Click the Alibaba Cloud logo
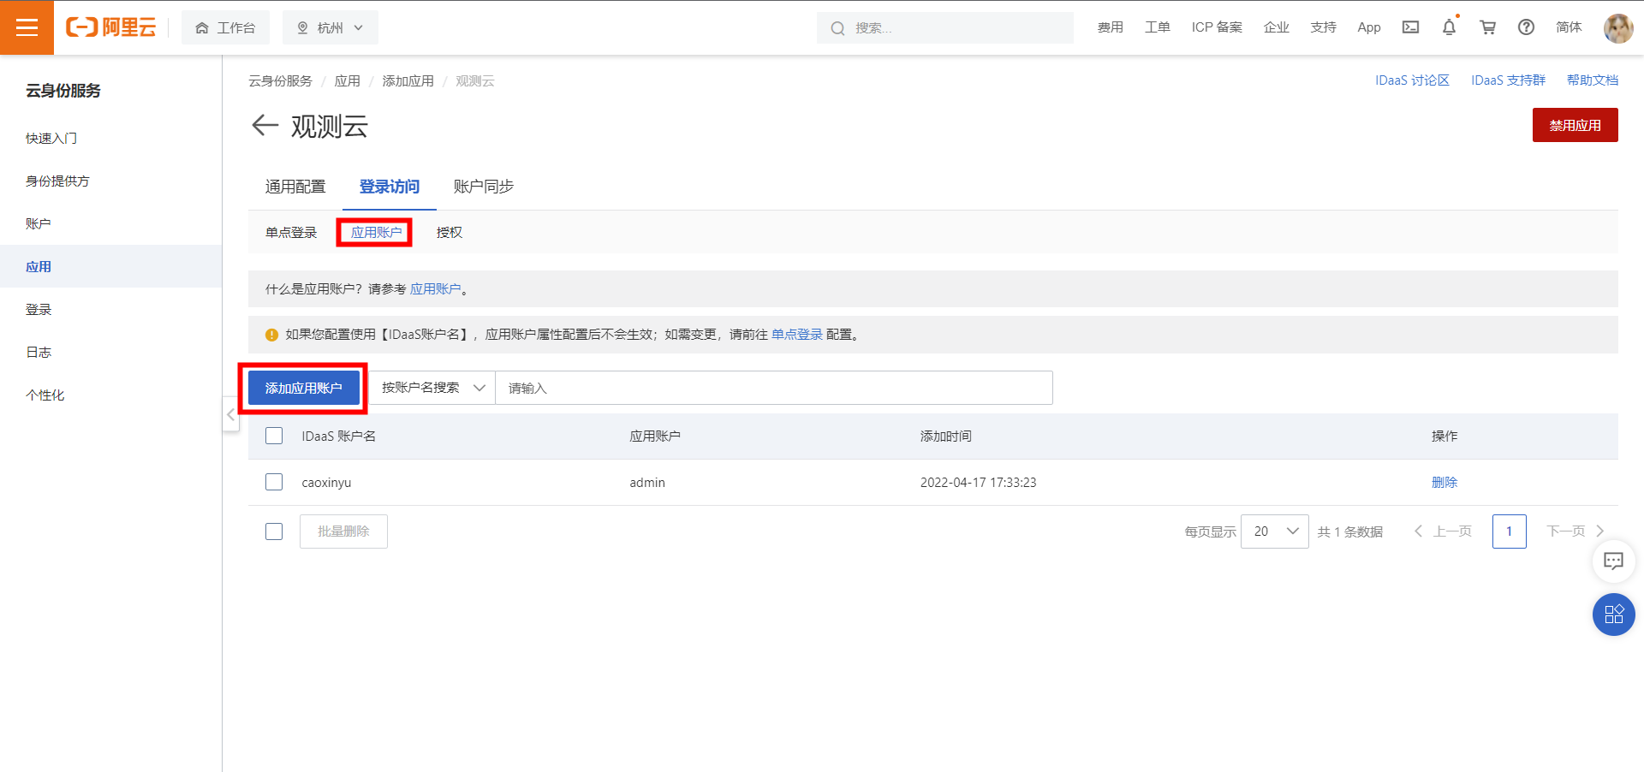This screenshot has height=772, width=1644. tap(111, 27)
